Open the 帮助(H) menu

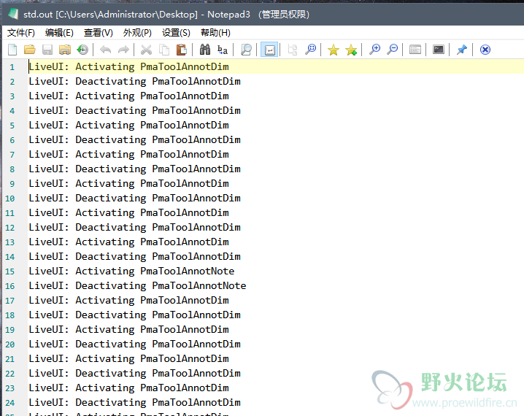215,33
